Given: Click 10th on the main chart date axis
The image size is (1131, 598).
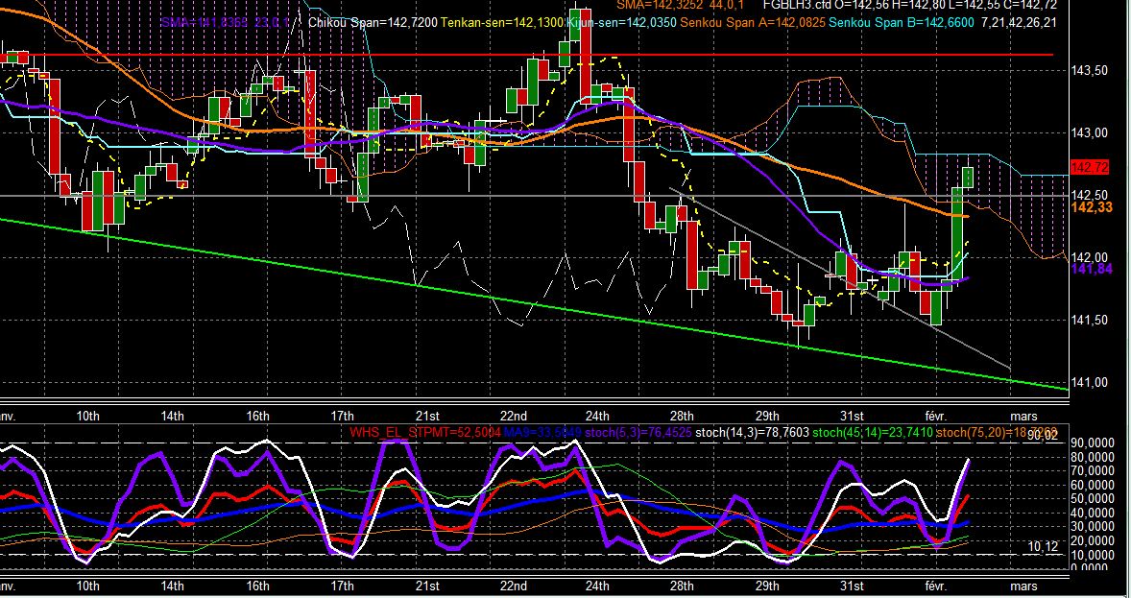Looking at the screenshot, I should coord(87,417).
